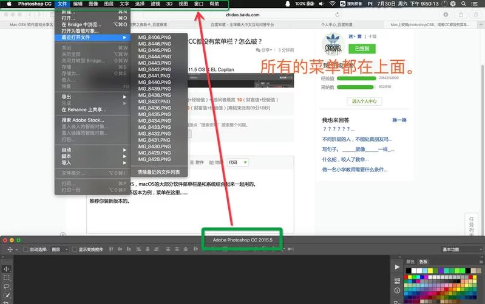The height and width of the screenshot is (304, 485).
Task: Select the Rectangular Marquee tool
Action: pos(7,278)
